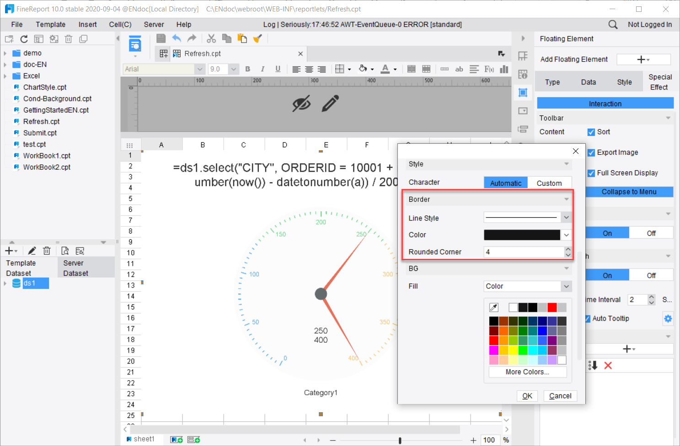Toggle the Sort checkbox
The image size is (680, 446).
click(x=591, y=132)
